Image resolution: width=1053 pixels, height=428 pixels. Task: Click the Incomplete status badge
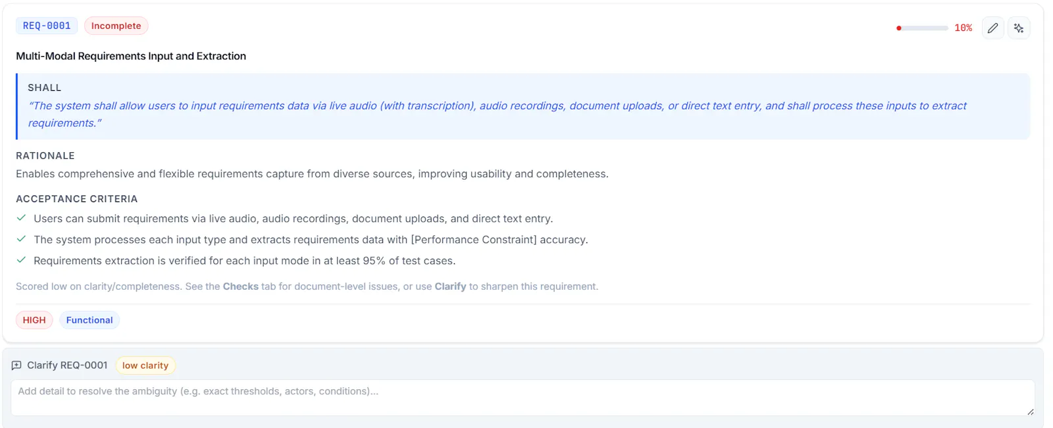(116, 26)
